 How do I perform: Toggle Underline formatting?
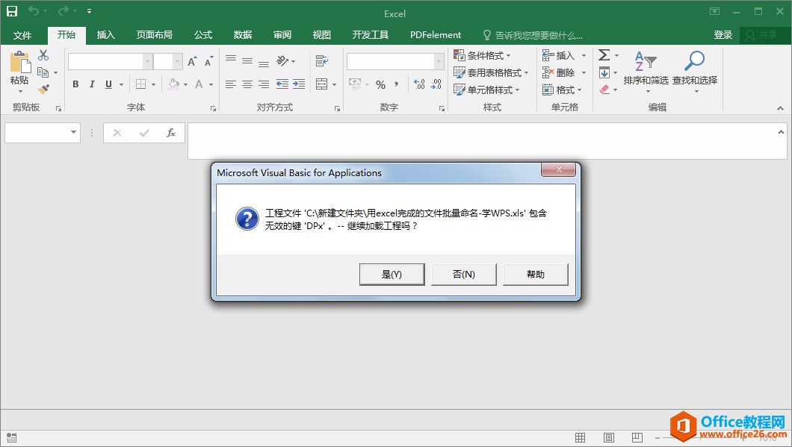(x=108, y=84)
